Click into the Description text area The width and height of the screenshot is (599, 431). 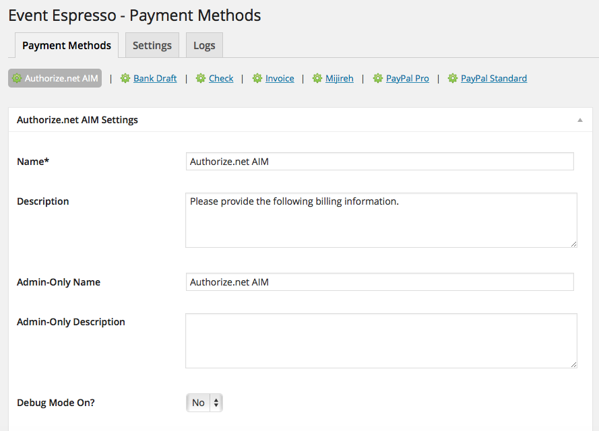(381, 220)
